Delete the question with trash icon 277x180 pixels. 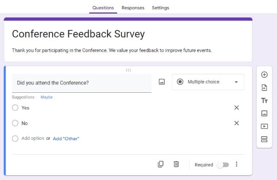pyautogui.click(x=176, y=164)
